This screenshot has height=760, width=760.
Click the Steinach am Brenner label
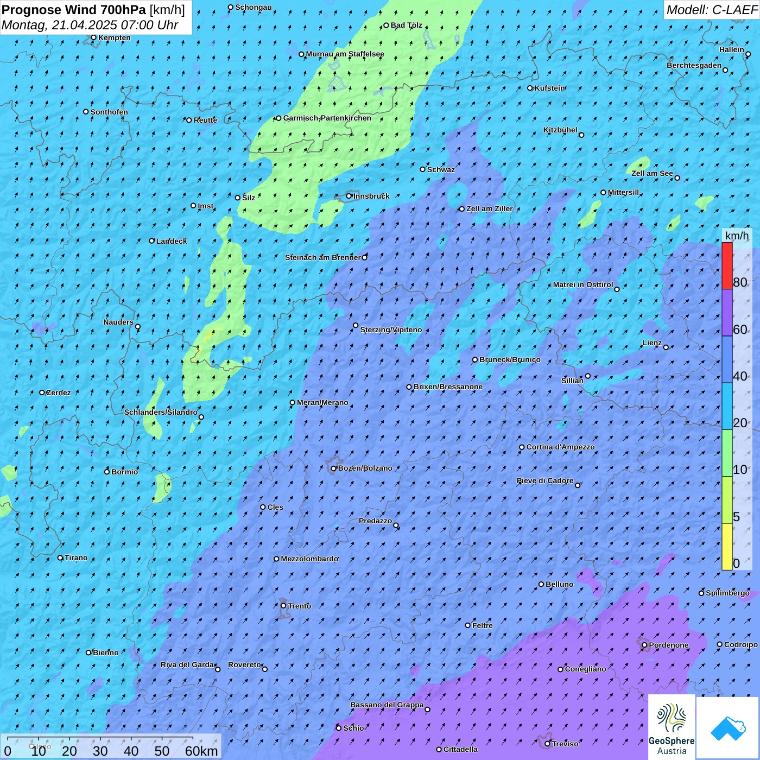pyautogui.click(x=323, y=257)
